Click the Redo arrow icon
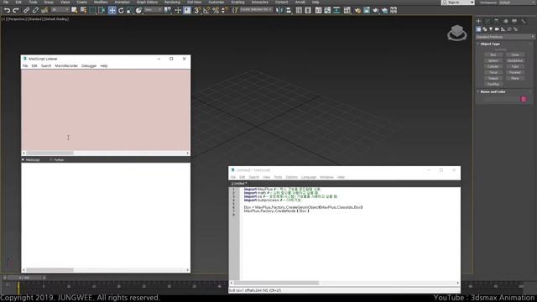Image resolution: width=537 pixels, height=302 pixels. click(16, 10)
